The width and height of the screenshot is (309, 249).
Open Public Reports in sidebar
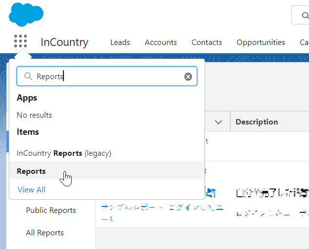click(51, 210)
